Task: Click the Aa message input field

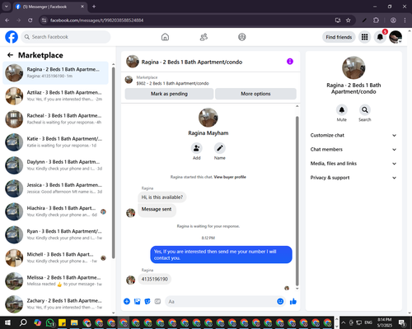Action: (x=225, y=302)
